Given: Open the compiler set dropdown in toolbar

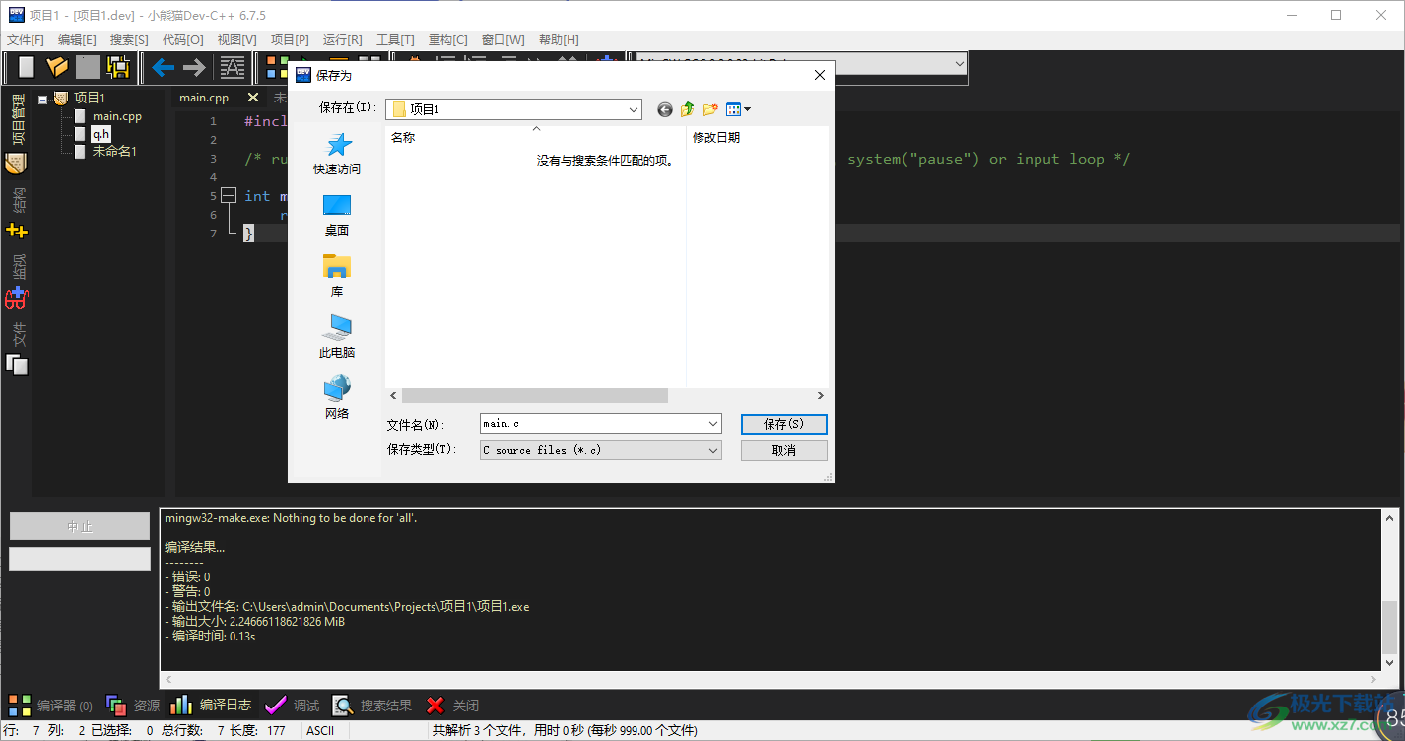Looking at the screenshot, I should point(960,64).
